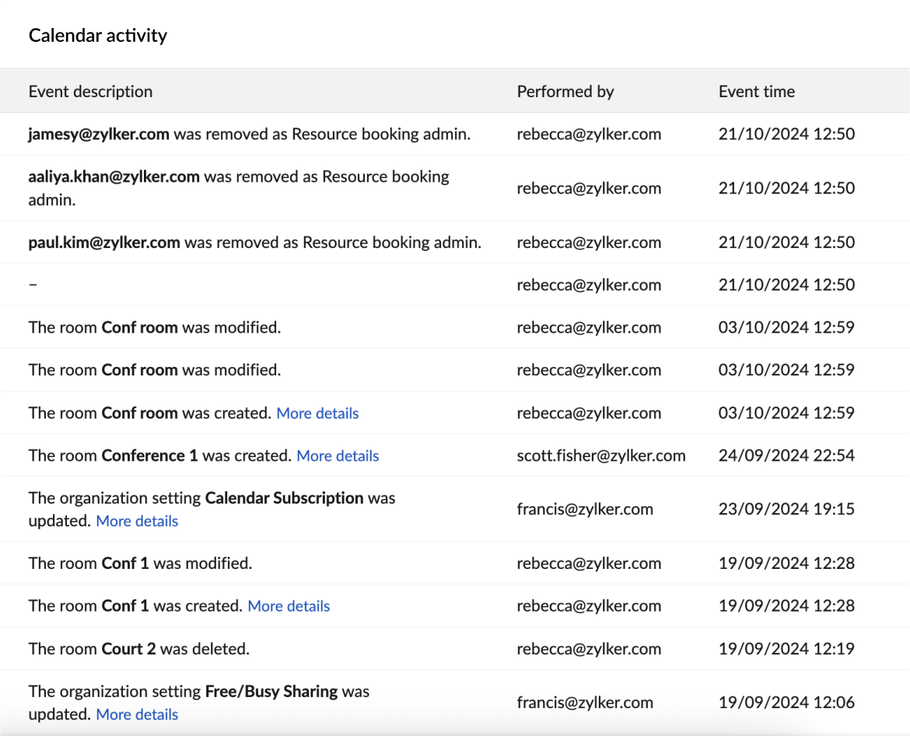Click the 23/09/2024 19:15 event time
The width and height of the screenshot is (910, 736).
(x=786, y=510)
